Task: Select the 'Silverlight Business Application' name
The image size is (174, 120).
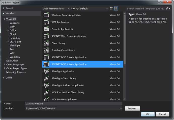Action: coord(68,85)
